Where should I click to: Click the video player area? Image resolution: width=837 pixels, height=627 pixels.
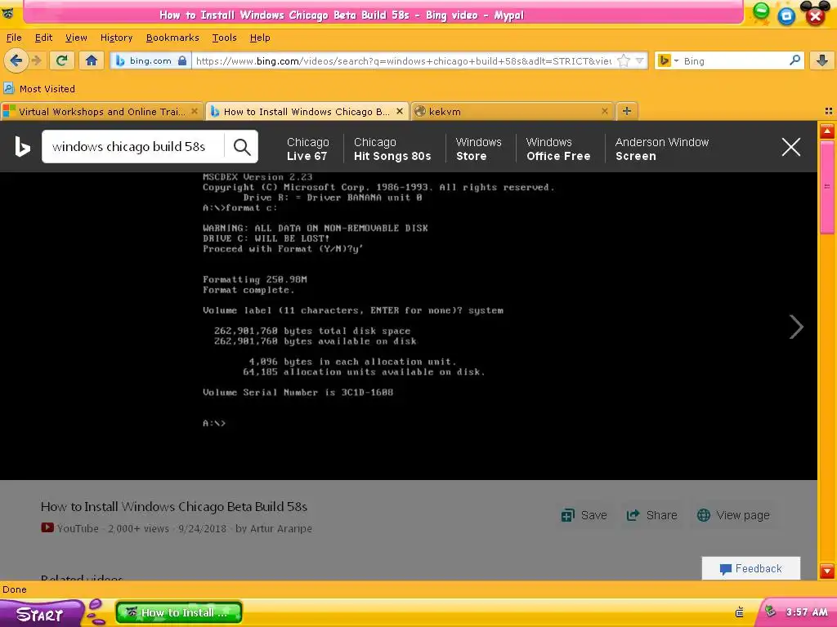409,326
